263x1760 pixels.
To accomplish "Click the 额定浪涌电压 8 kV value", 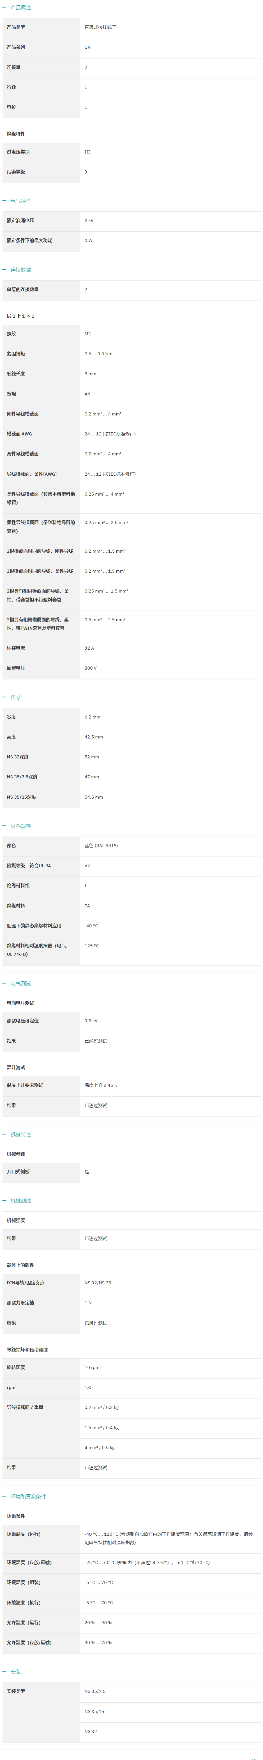I will (89, 221).
